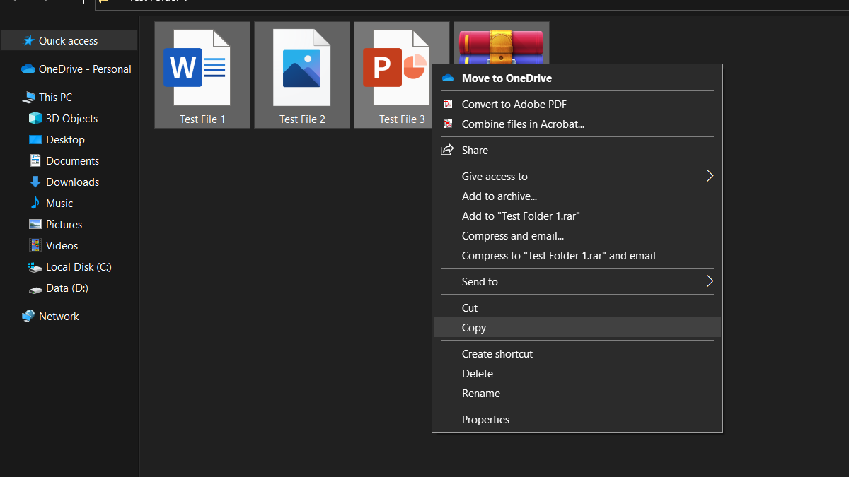The height and width of the screenshot is (477, 849).
Task: Open the Music note icon
Action: click(x=35, y=204)
